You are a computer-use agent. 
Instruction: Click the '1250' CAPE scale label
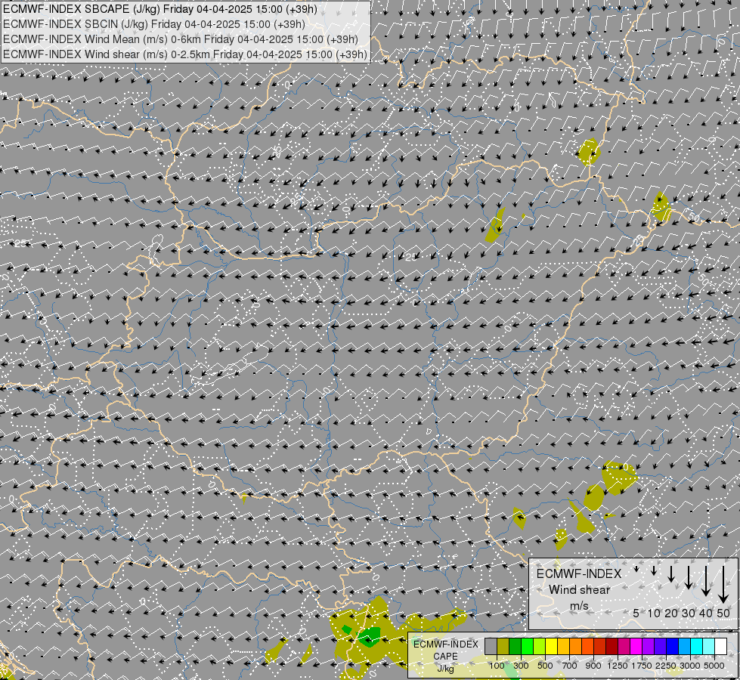(x=618, y=666)
